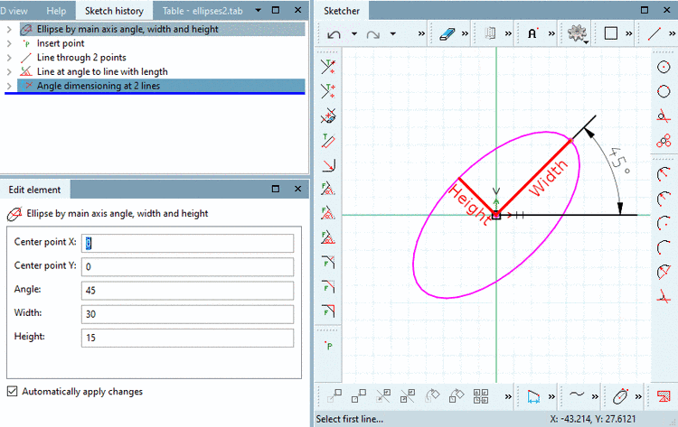Click the Height input field
Viewport: 678px width, 427px height.
(187, 338)
